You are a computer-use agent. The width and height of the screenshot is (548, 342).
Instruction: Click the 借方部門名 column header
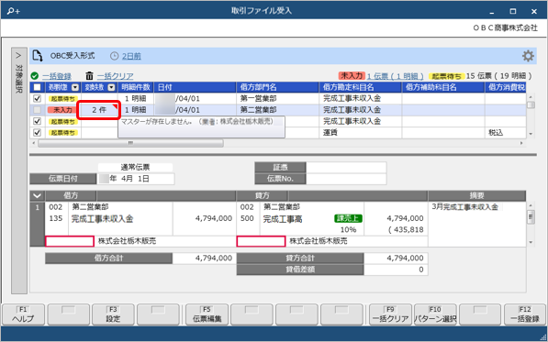click(278, 87)
